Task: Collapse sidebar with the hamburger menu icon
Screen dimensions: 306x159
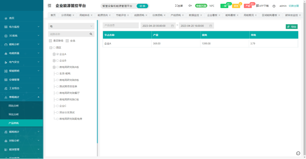Action: [x=49, y=6]
